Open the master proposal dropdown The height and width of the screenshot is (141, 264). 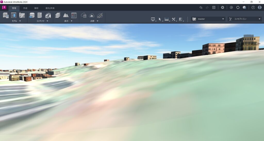coord(208,19)
